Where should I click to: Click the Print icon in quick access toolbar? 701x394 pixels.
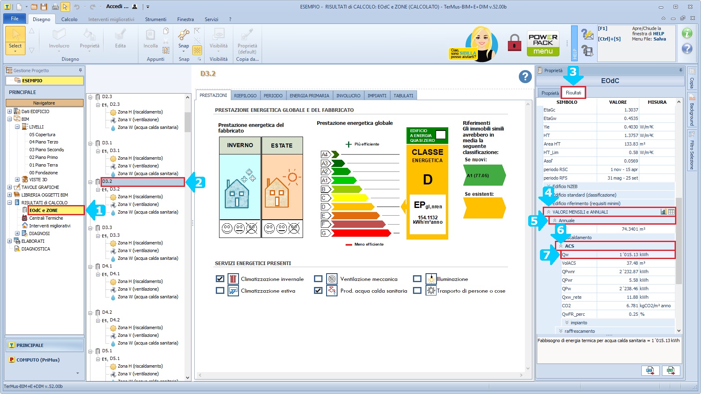tap(55, 7)
